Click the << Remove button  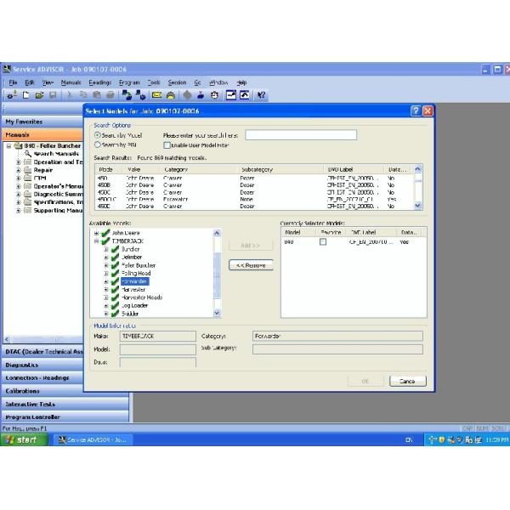pyautogui.click(x=252, y=265)
